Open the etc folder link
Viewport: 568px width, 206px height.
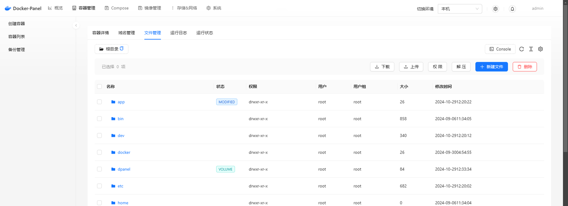pos(121,186)
